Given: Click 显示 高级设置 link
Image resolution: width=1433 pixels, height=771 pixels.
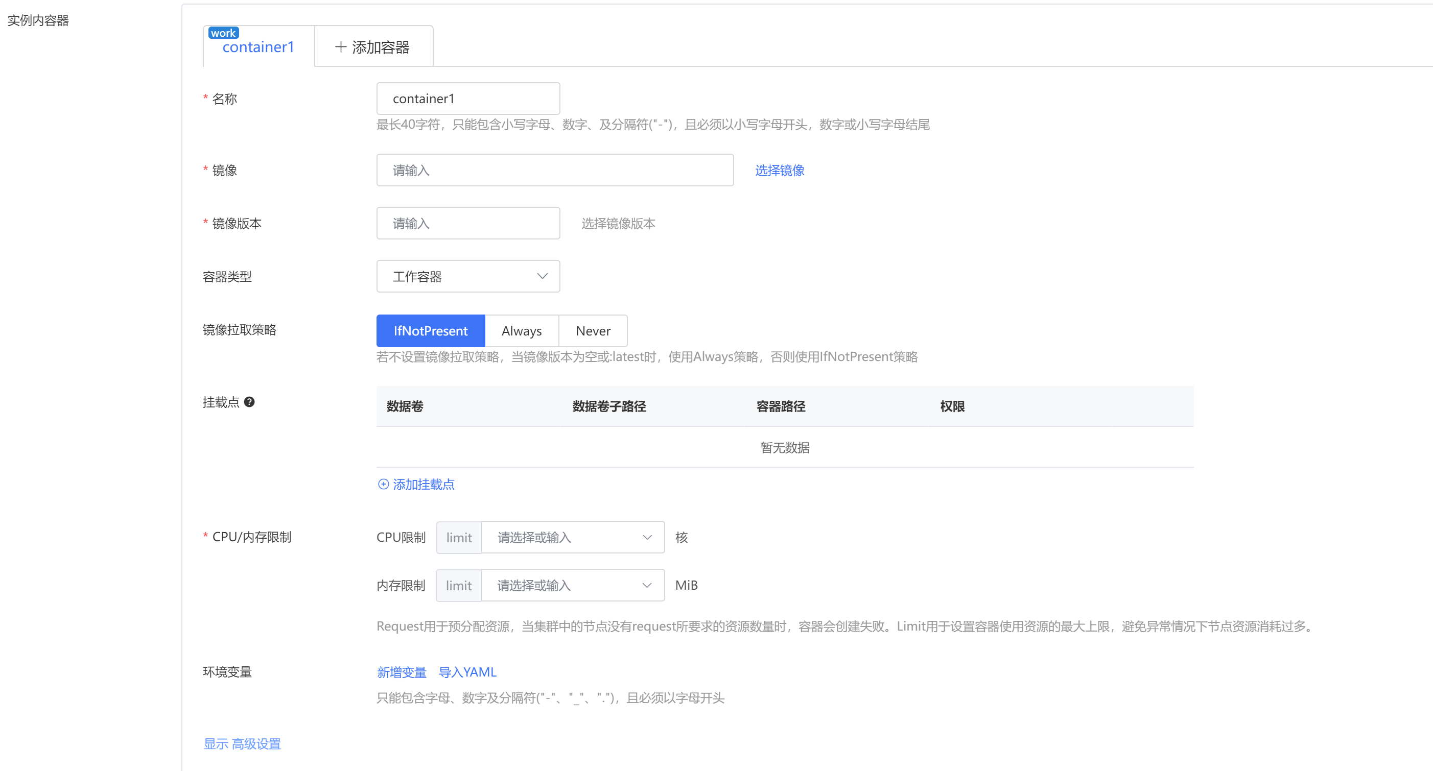Looking at the screenshot, I should click(x=242, y=743).
